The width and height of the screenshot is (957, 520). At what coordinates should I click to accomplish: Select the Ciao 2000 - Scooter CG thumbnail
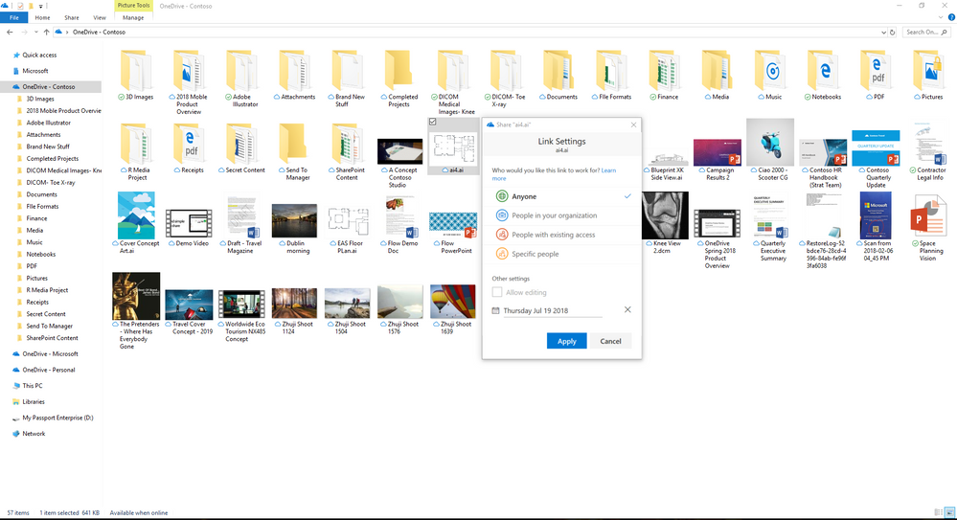pos(770,142)
